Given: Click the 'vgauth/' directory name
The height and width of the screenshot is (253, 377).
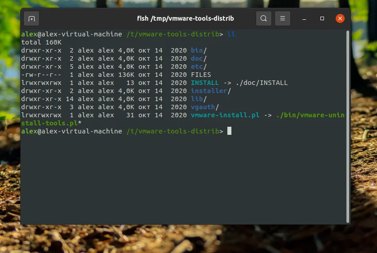Looking at the screenshot, I should point(205,107).
